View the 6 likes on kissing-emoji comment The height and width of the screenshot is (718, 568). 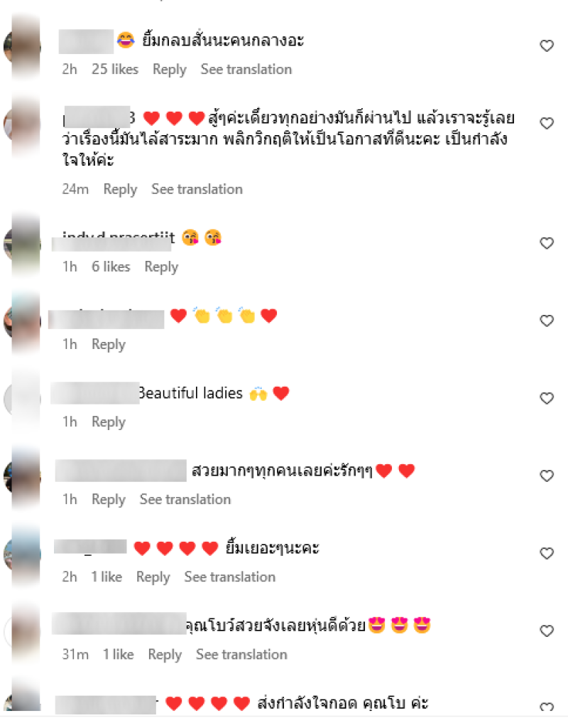coord(111,267)
